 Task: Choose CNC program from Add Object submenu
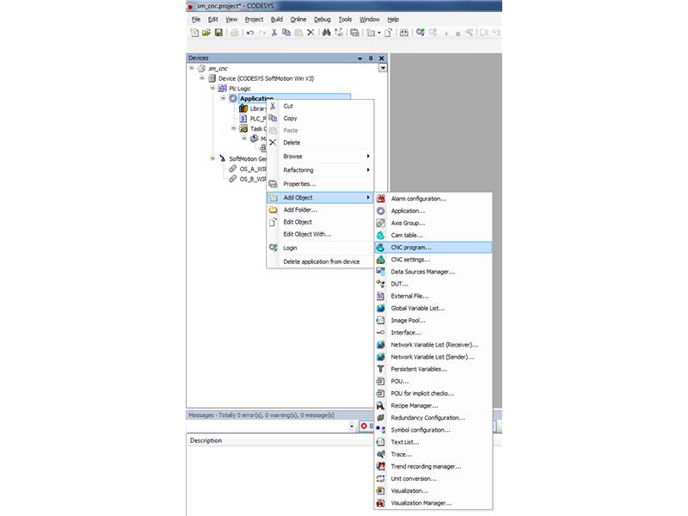[x=433, y=248]
